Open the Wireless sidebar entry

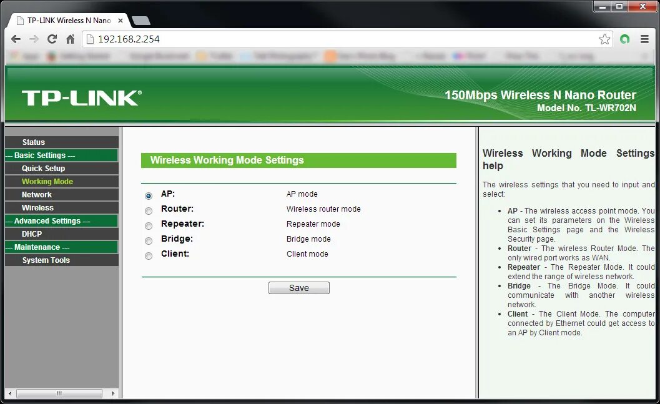click(62, 207)
